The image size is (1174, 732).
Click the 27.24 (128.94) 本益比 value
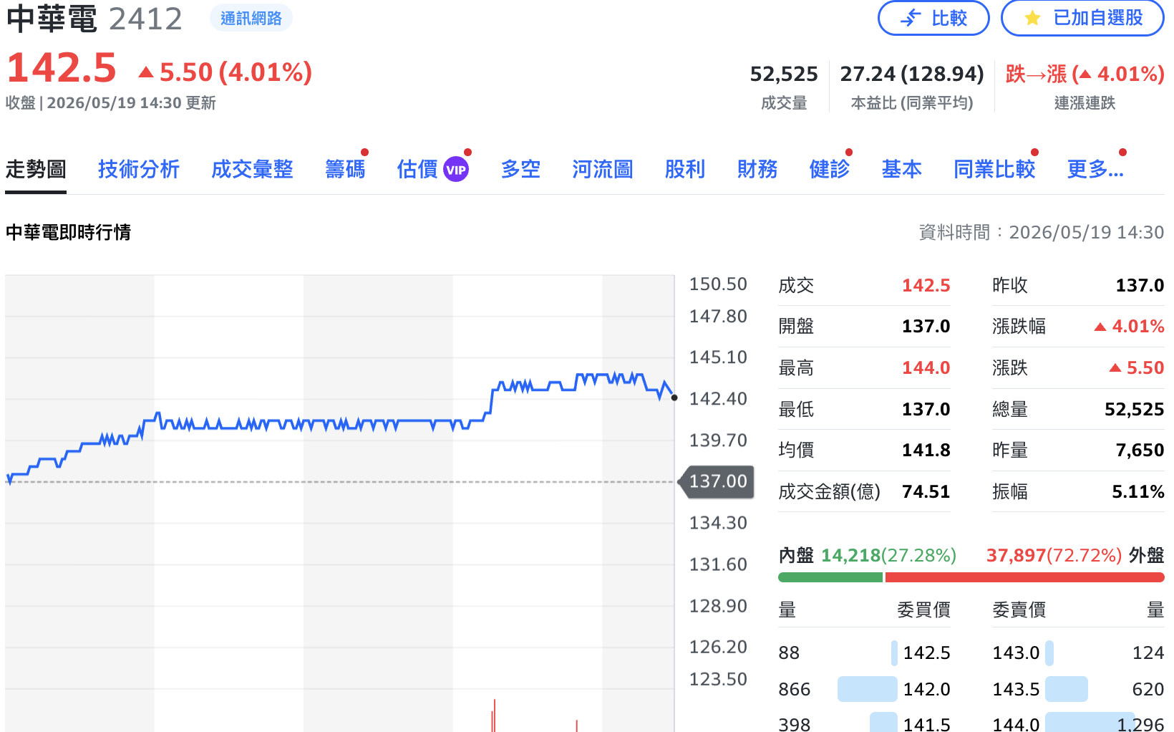click(x=912, y=74)
